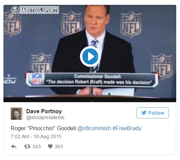The width and height of the screenshot is (180, 160).
Task: Click the Twitter bird icon
Action: click(144, 113)
